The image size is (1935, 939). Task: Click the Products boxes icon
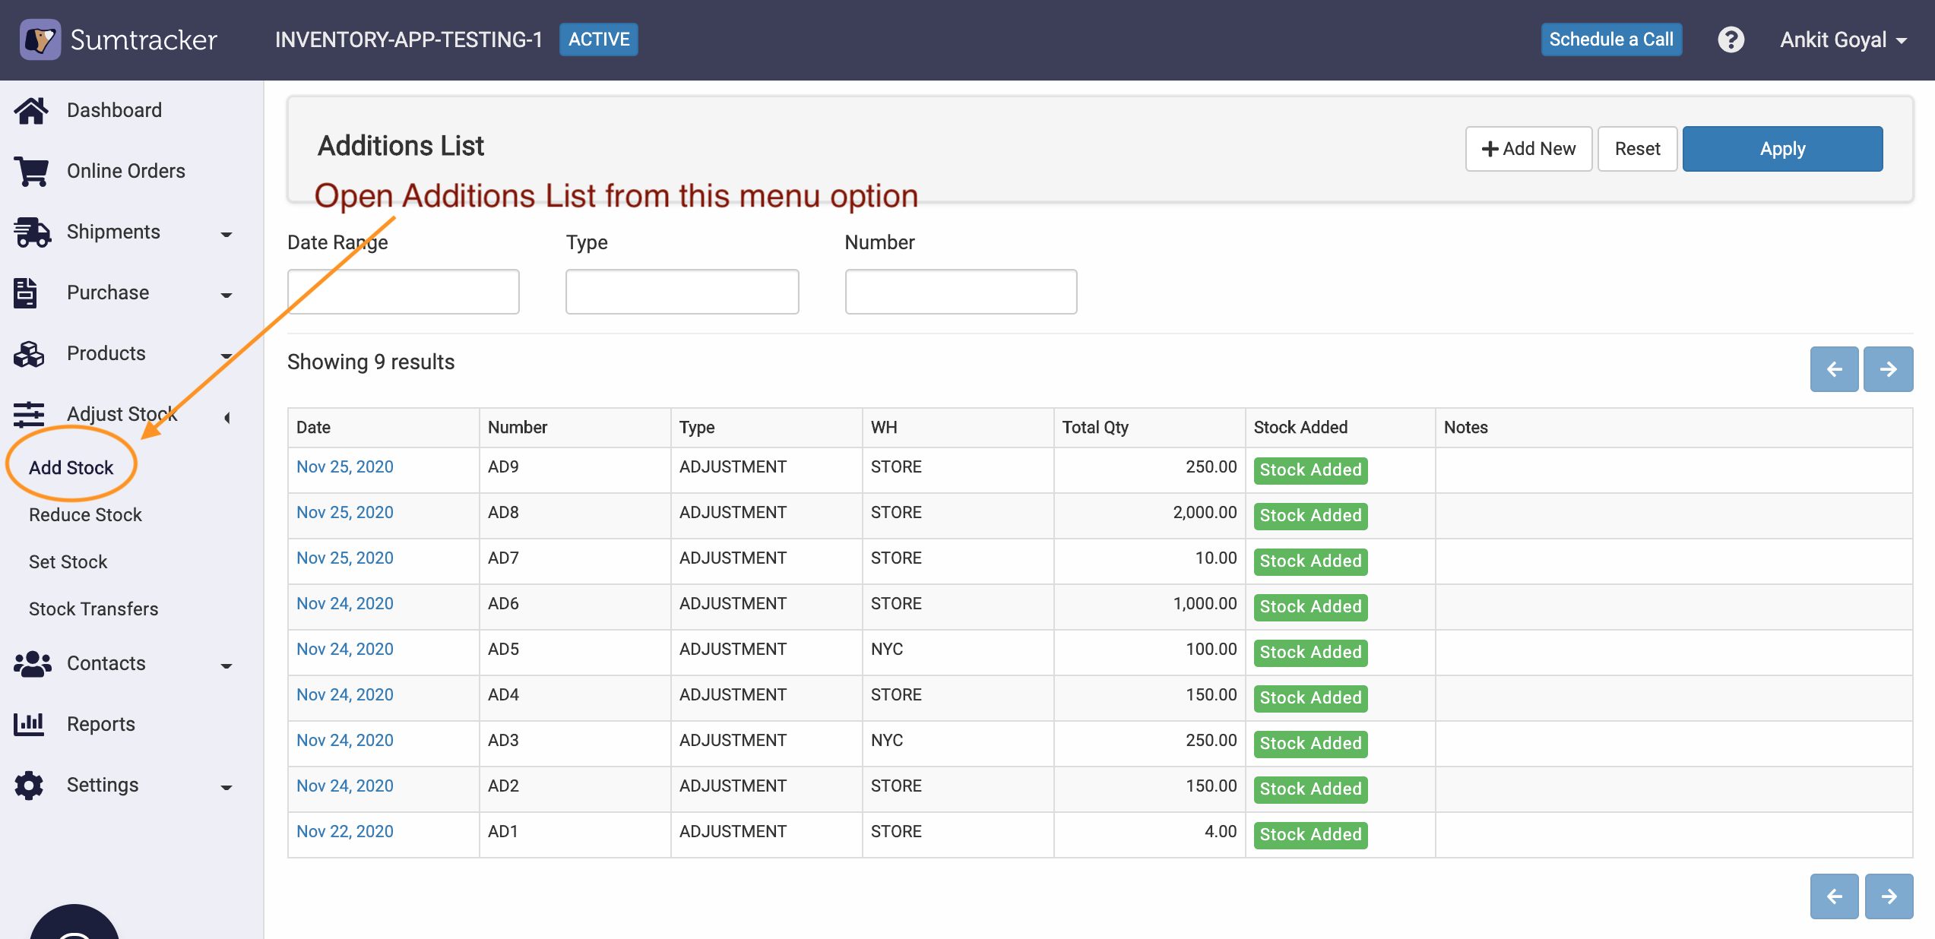pos(29,354)
